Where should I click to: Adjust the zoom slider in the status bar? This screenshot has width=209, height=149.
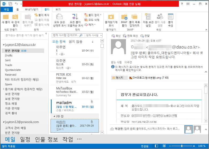182,146
